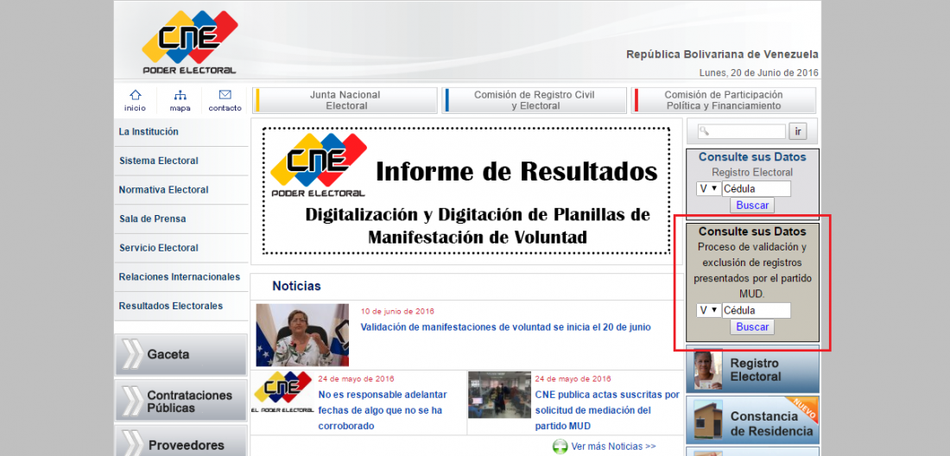Click the ir search button

click(797, 131)
